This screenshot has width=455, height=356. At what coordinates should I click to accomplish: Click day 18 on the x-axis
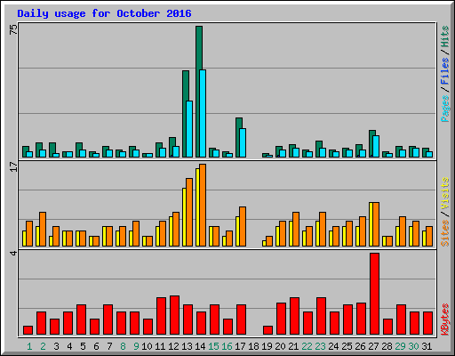253,346
